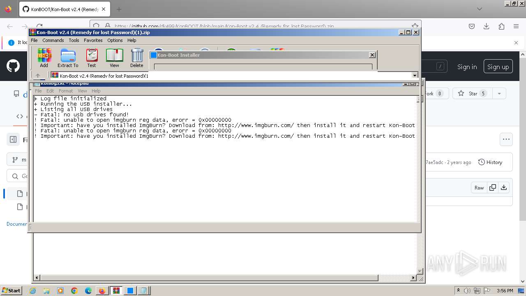Close the KonBOOT GitHub browser tab
Screen dimensions: 526x296
(x=104, y=9)
